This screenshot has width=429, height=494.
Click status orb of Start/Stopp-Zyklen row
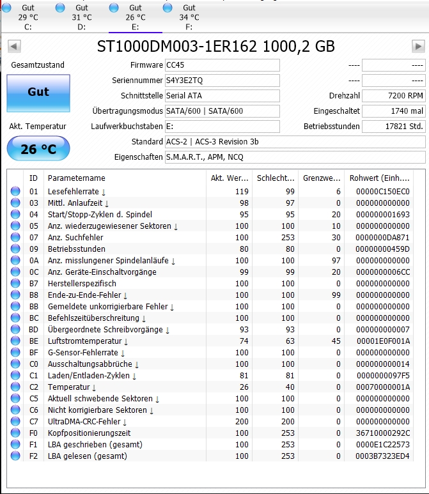15,214
